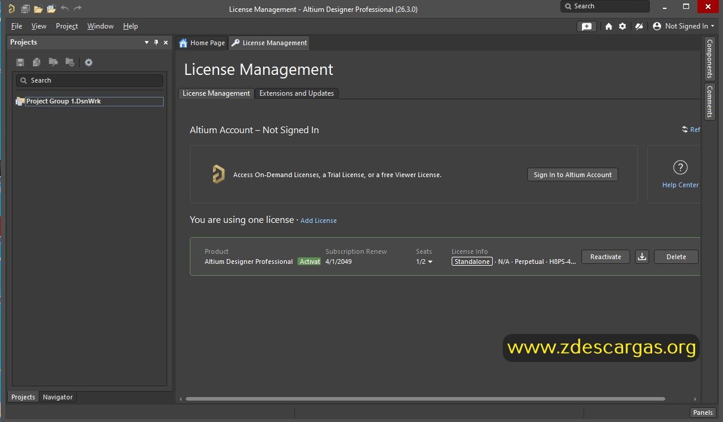Open the Comments side panel tab
This screenshot has height=422, width=723.
click(709, 101)
